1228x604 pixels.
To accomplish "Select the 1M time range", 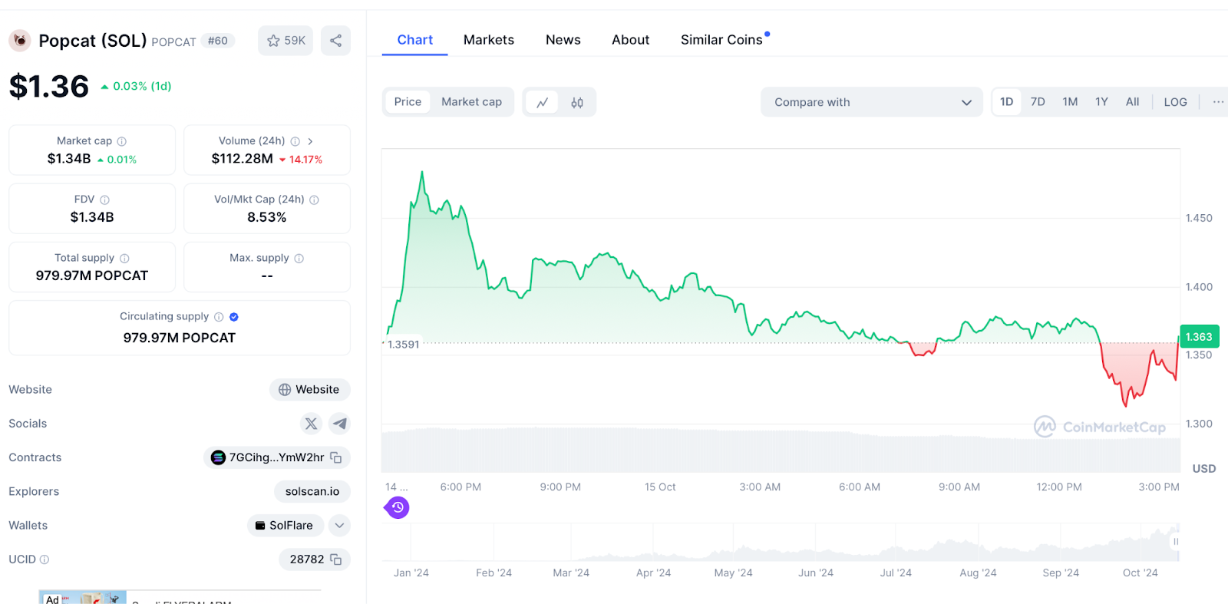I will [1070, 102].
